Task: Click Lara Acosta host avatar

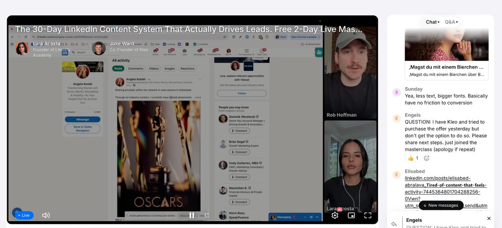Action: pos(22,49)
